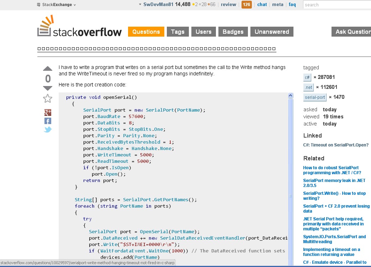Upvote the question with the up arrow

48,68
